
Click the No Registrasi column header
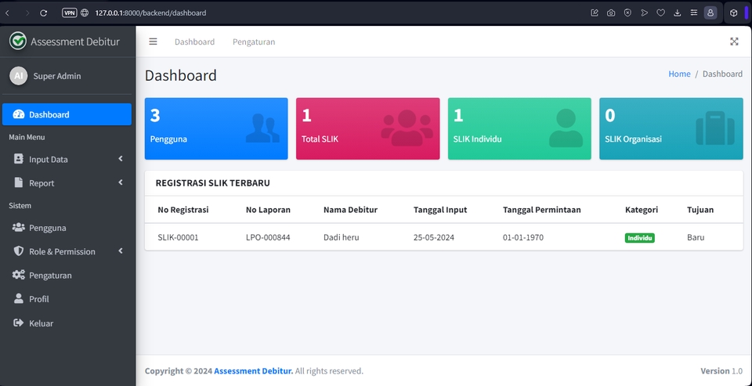coord(183,210)
